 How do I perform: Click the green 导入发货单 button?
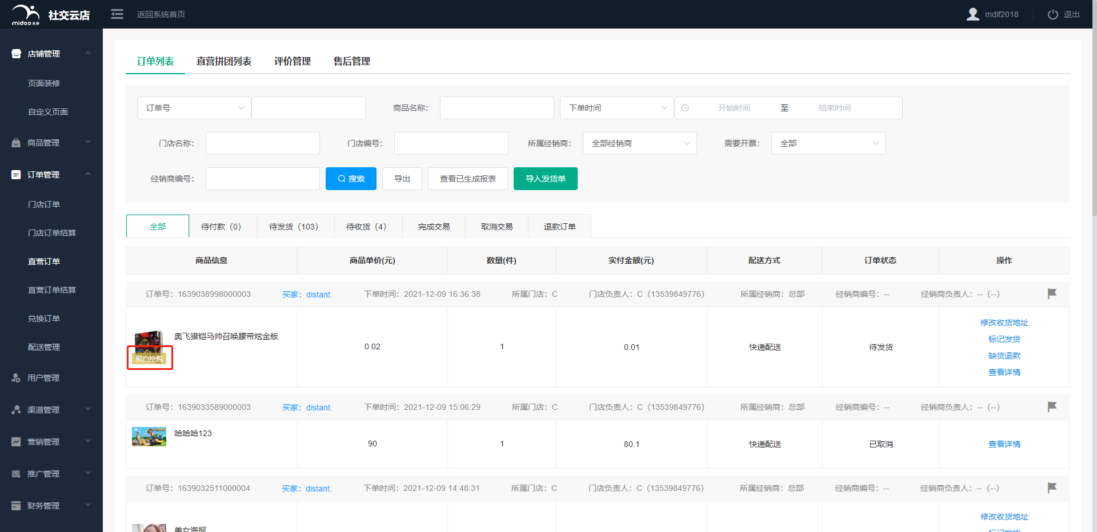pyautogui.click(x=546, y=179)
